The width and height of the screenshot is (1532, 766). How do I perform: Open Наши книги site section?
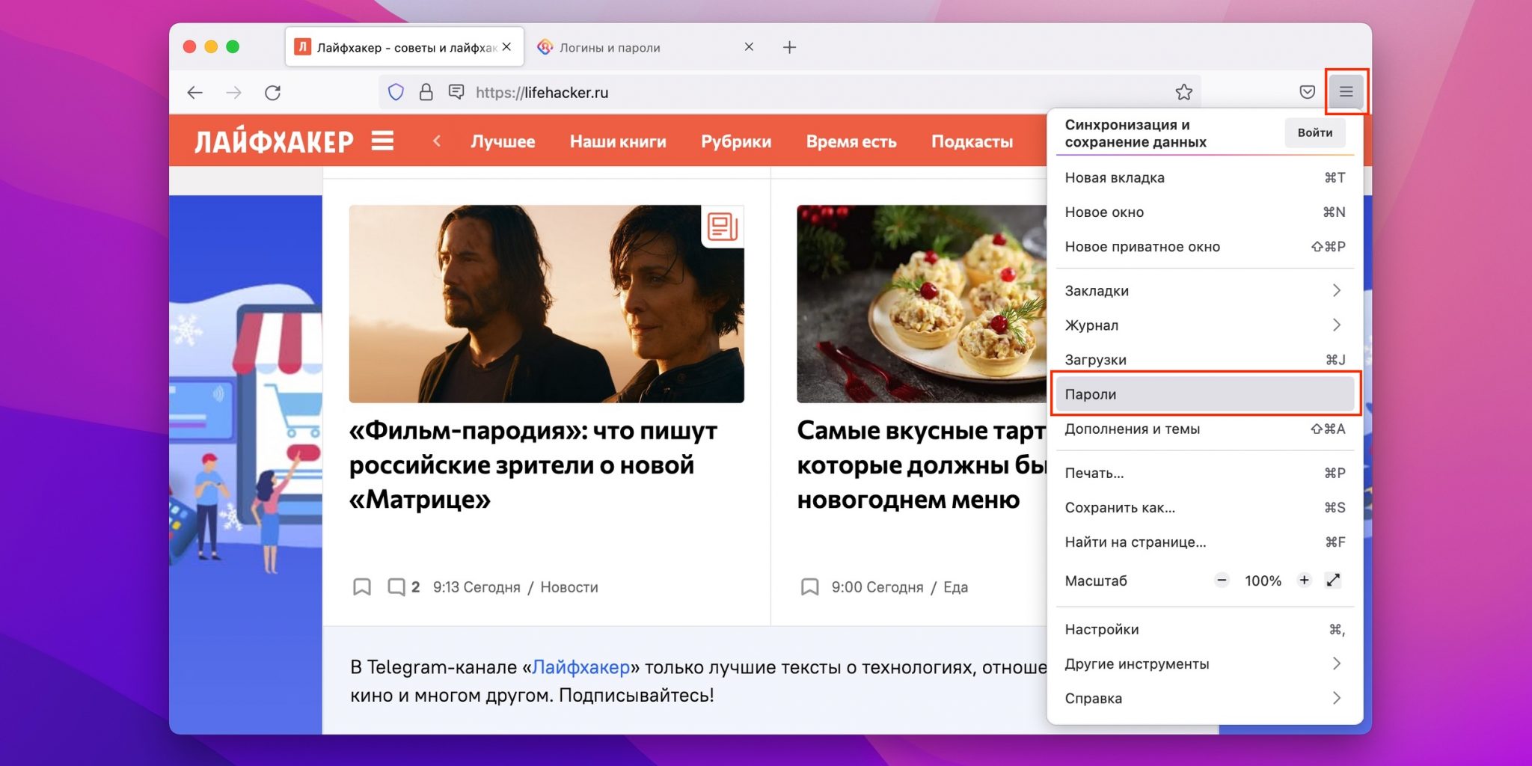pos(618,141)
